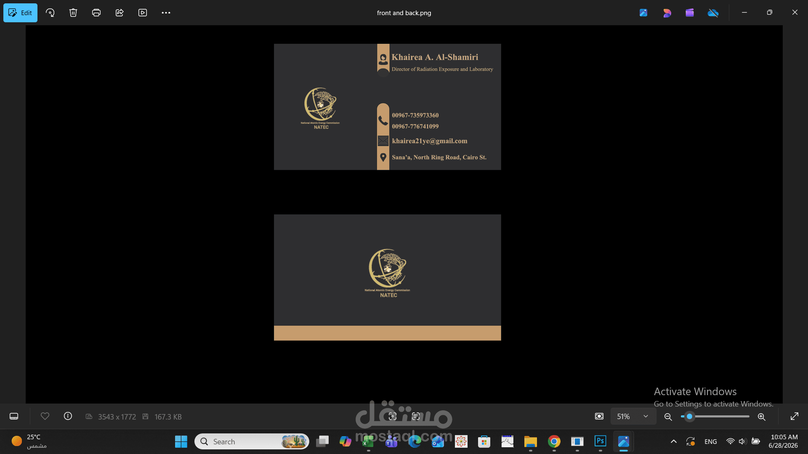
Task: Open the clock showing 10:05 AM
Action: [784, 441]
